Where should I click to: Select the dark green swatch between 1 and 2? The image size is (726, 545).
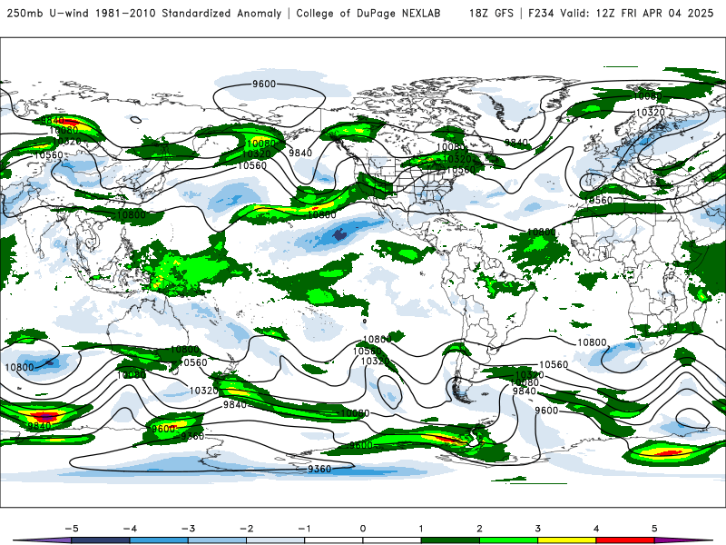[x=450, y=540]
